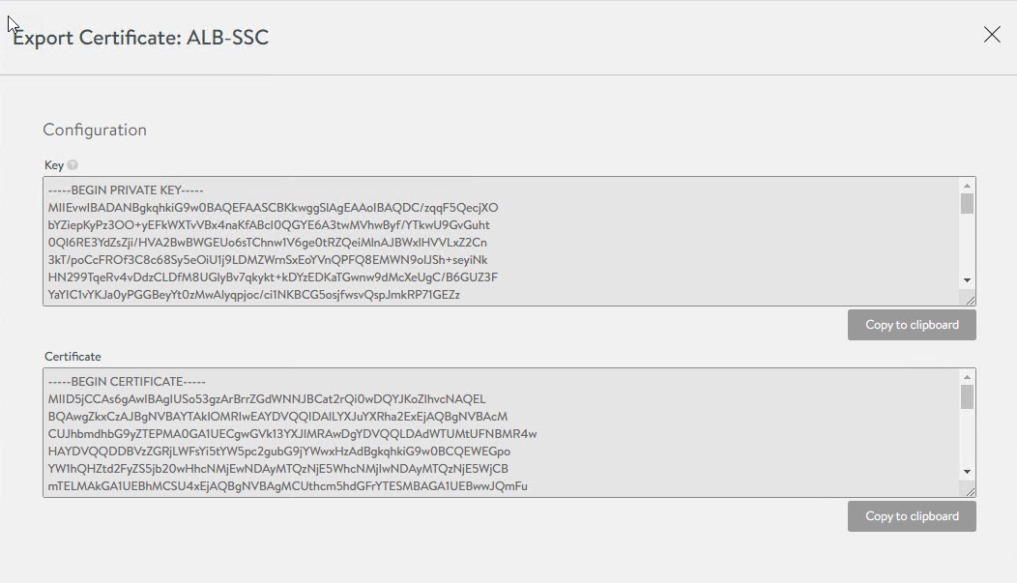Click the Key help question mark icon
This screenshot has height=583, width=1017.
click(73, 165)
